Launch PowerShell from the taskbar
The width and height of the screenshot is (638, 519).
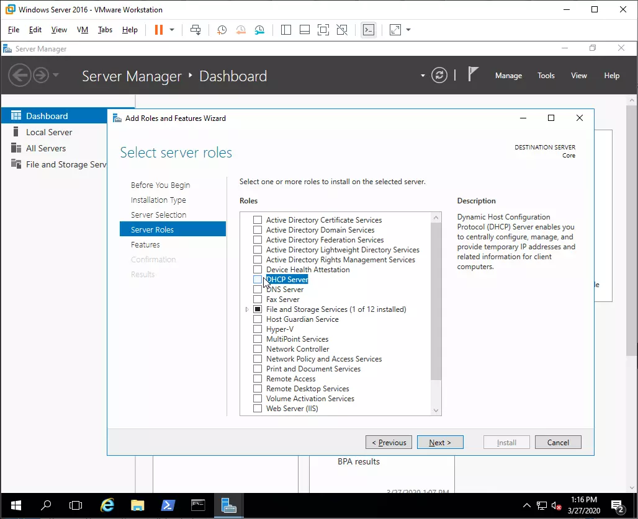(168, 505)
